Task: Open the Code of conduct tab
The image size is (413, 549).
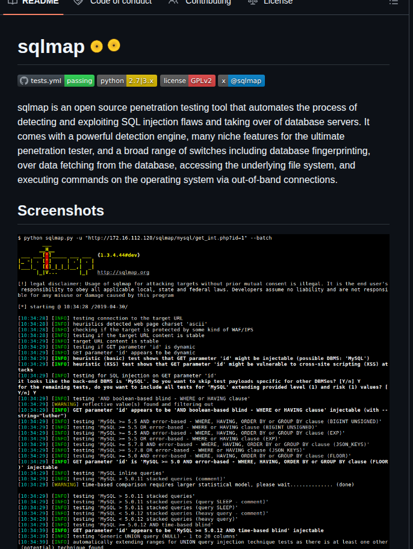Action: (113, 3)
